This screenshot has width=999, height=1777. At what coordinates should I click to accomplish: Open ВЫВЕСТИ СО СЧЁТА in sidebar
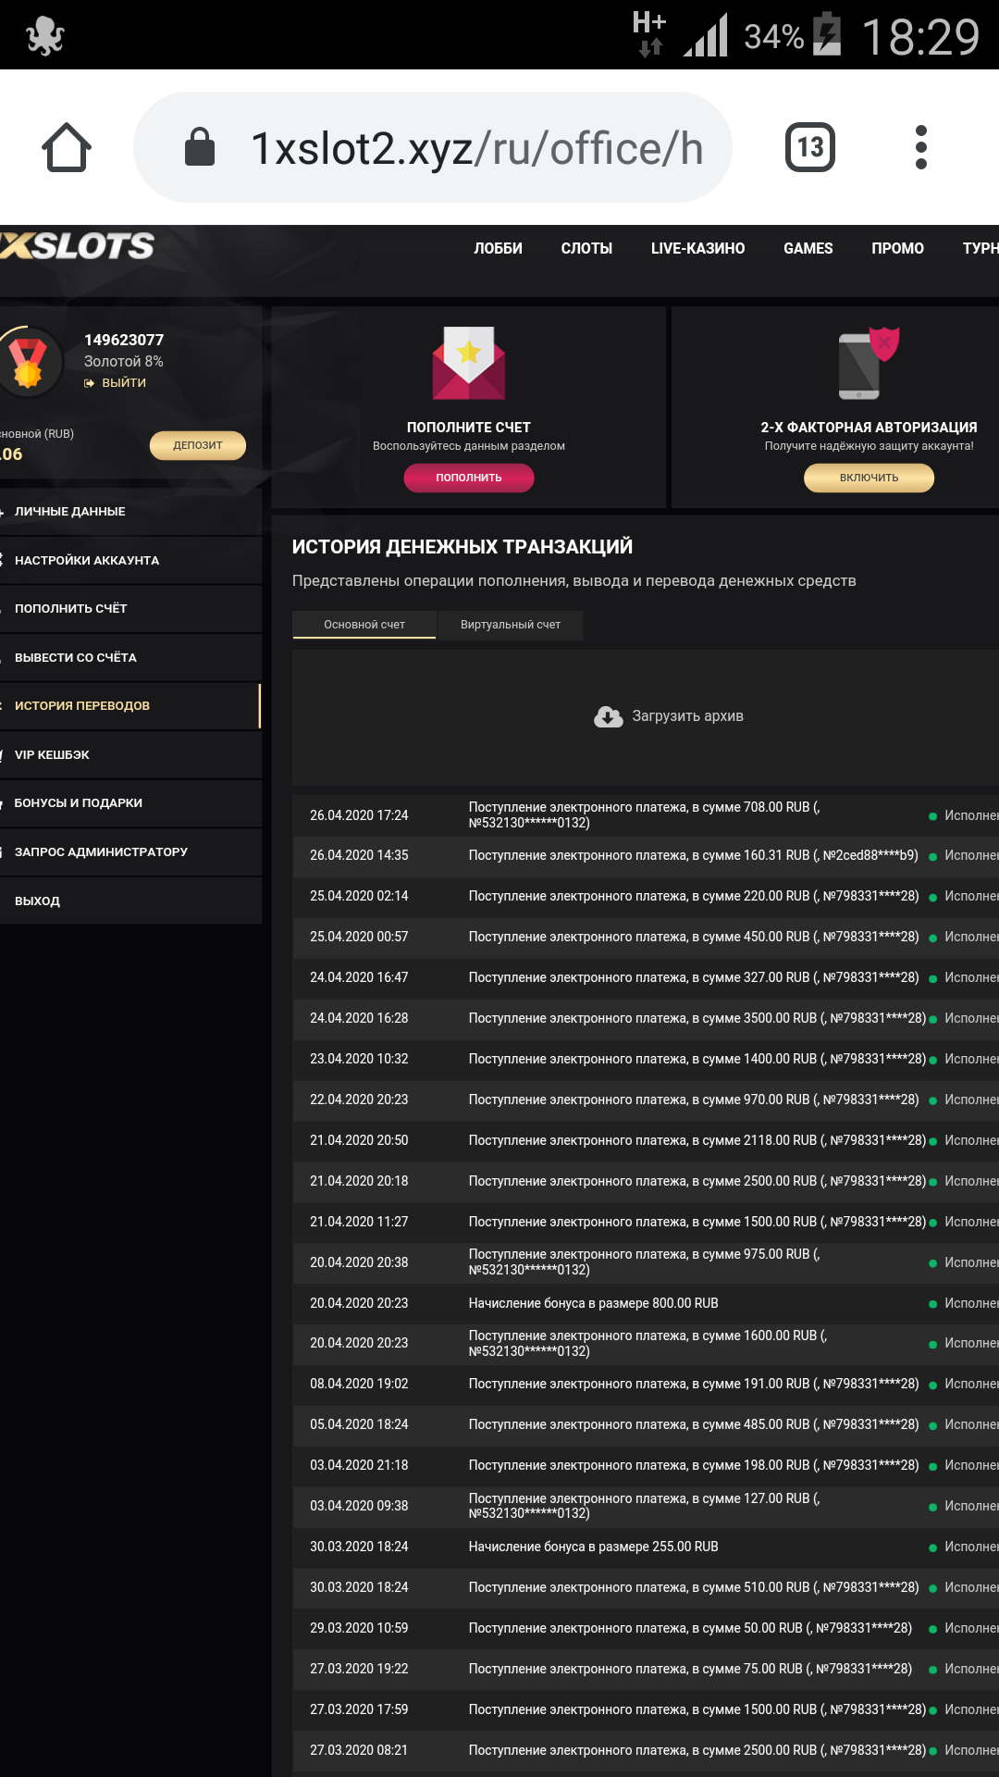tap(76, 657)
